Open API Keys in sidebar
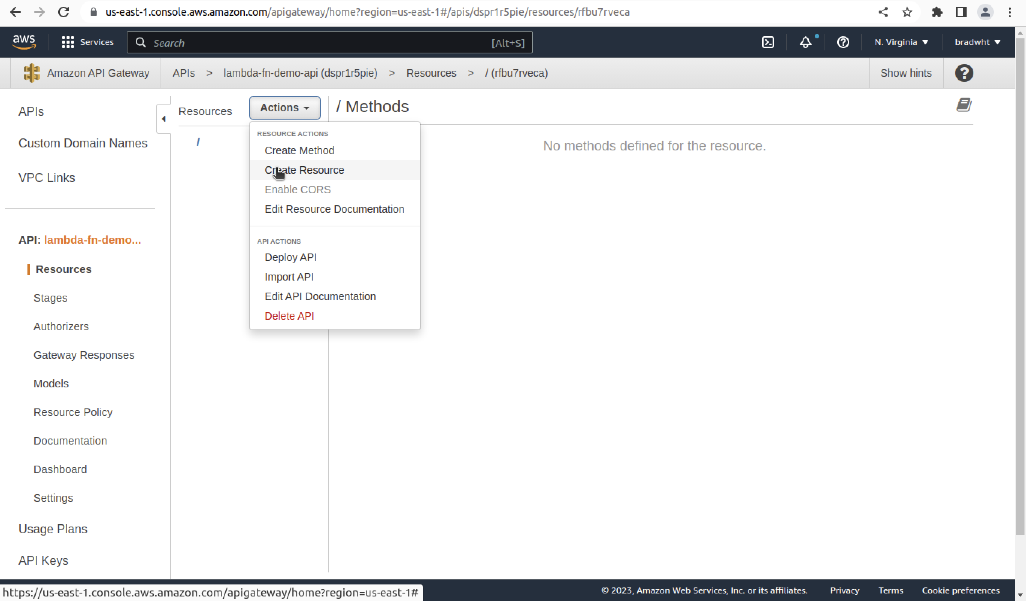This screenshot has width=1026, height=601. (x=43, y=561)
